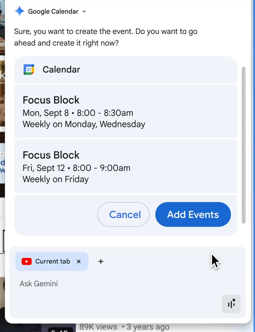Open the Google Calendar extension dropdown chevron

point(84,12)
